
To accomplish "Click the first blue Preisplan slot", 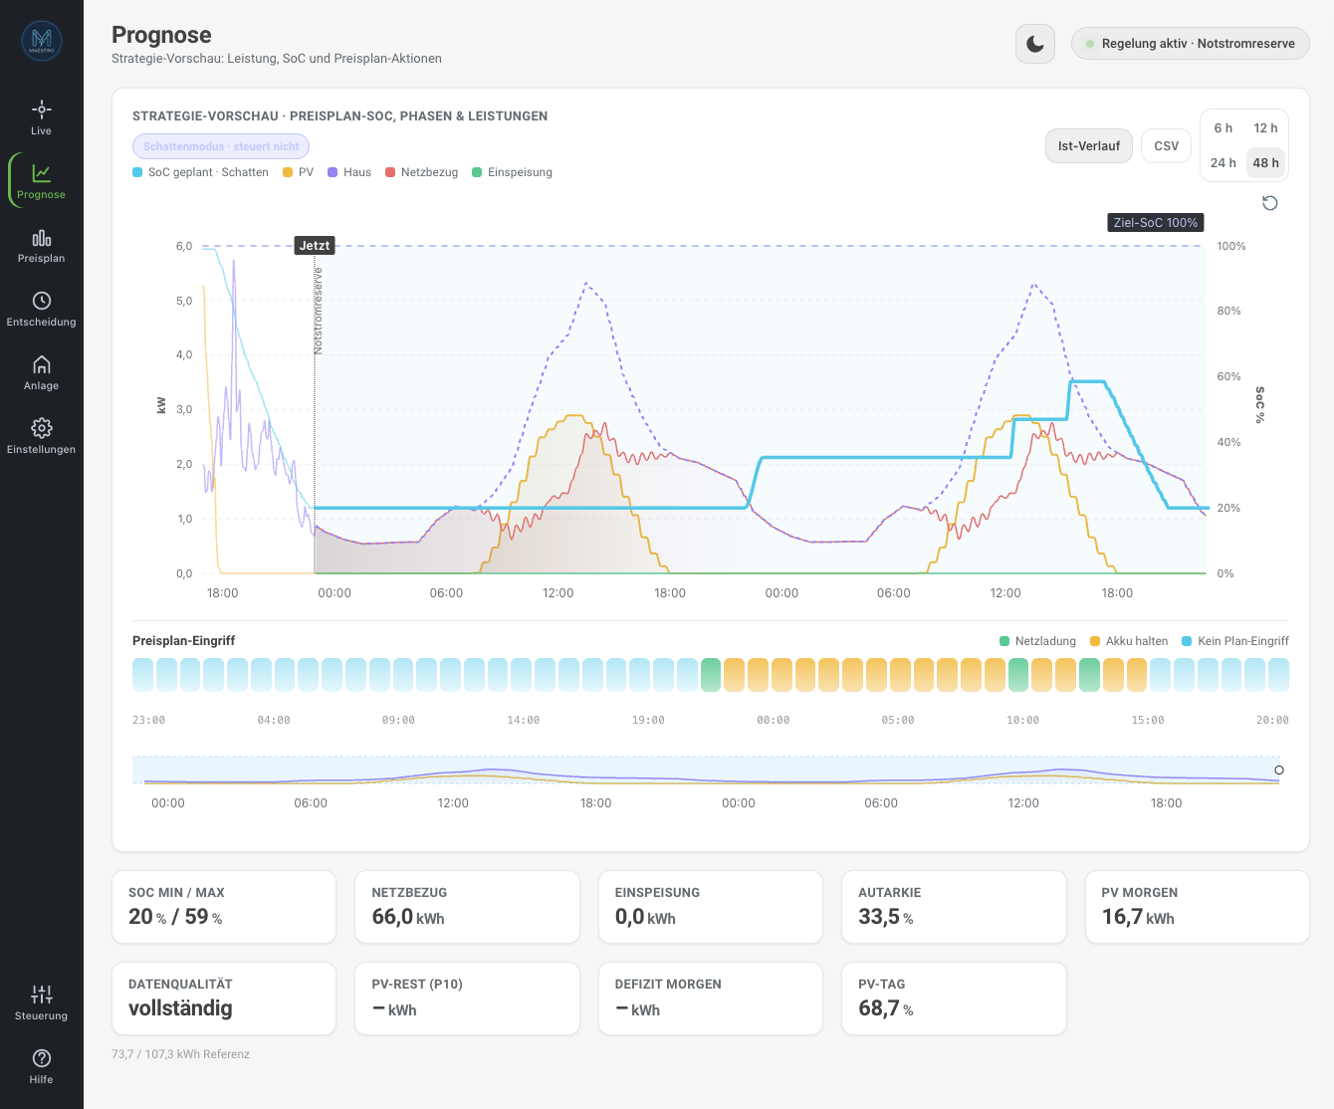I will [143, 675].
